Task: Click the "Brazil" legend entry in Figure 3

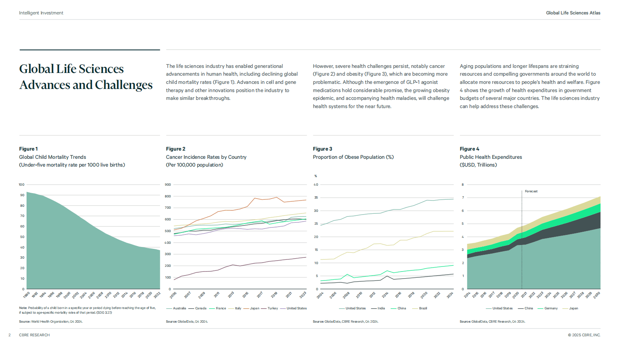Action: (x=420, y=308)
